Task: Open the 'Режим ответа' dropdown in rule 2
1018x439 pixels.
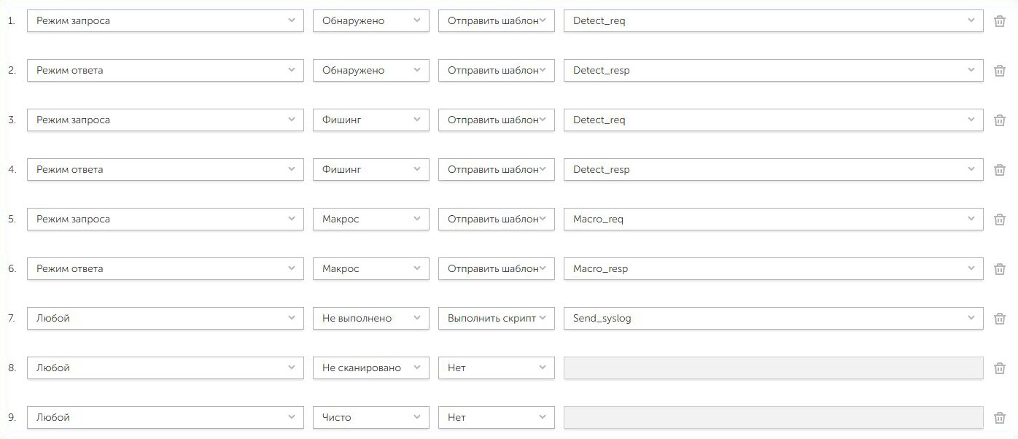Action: click(x=166, y=71)
